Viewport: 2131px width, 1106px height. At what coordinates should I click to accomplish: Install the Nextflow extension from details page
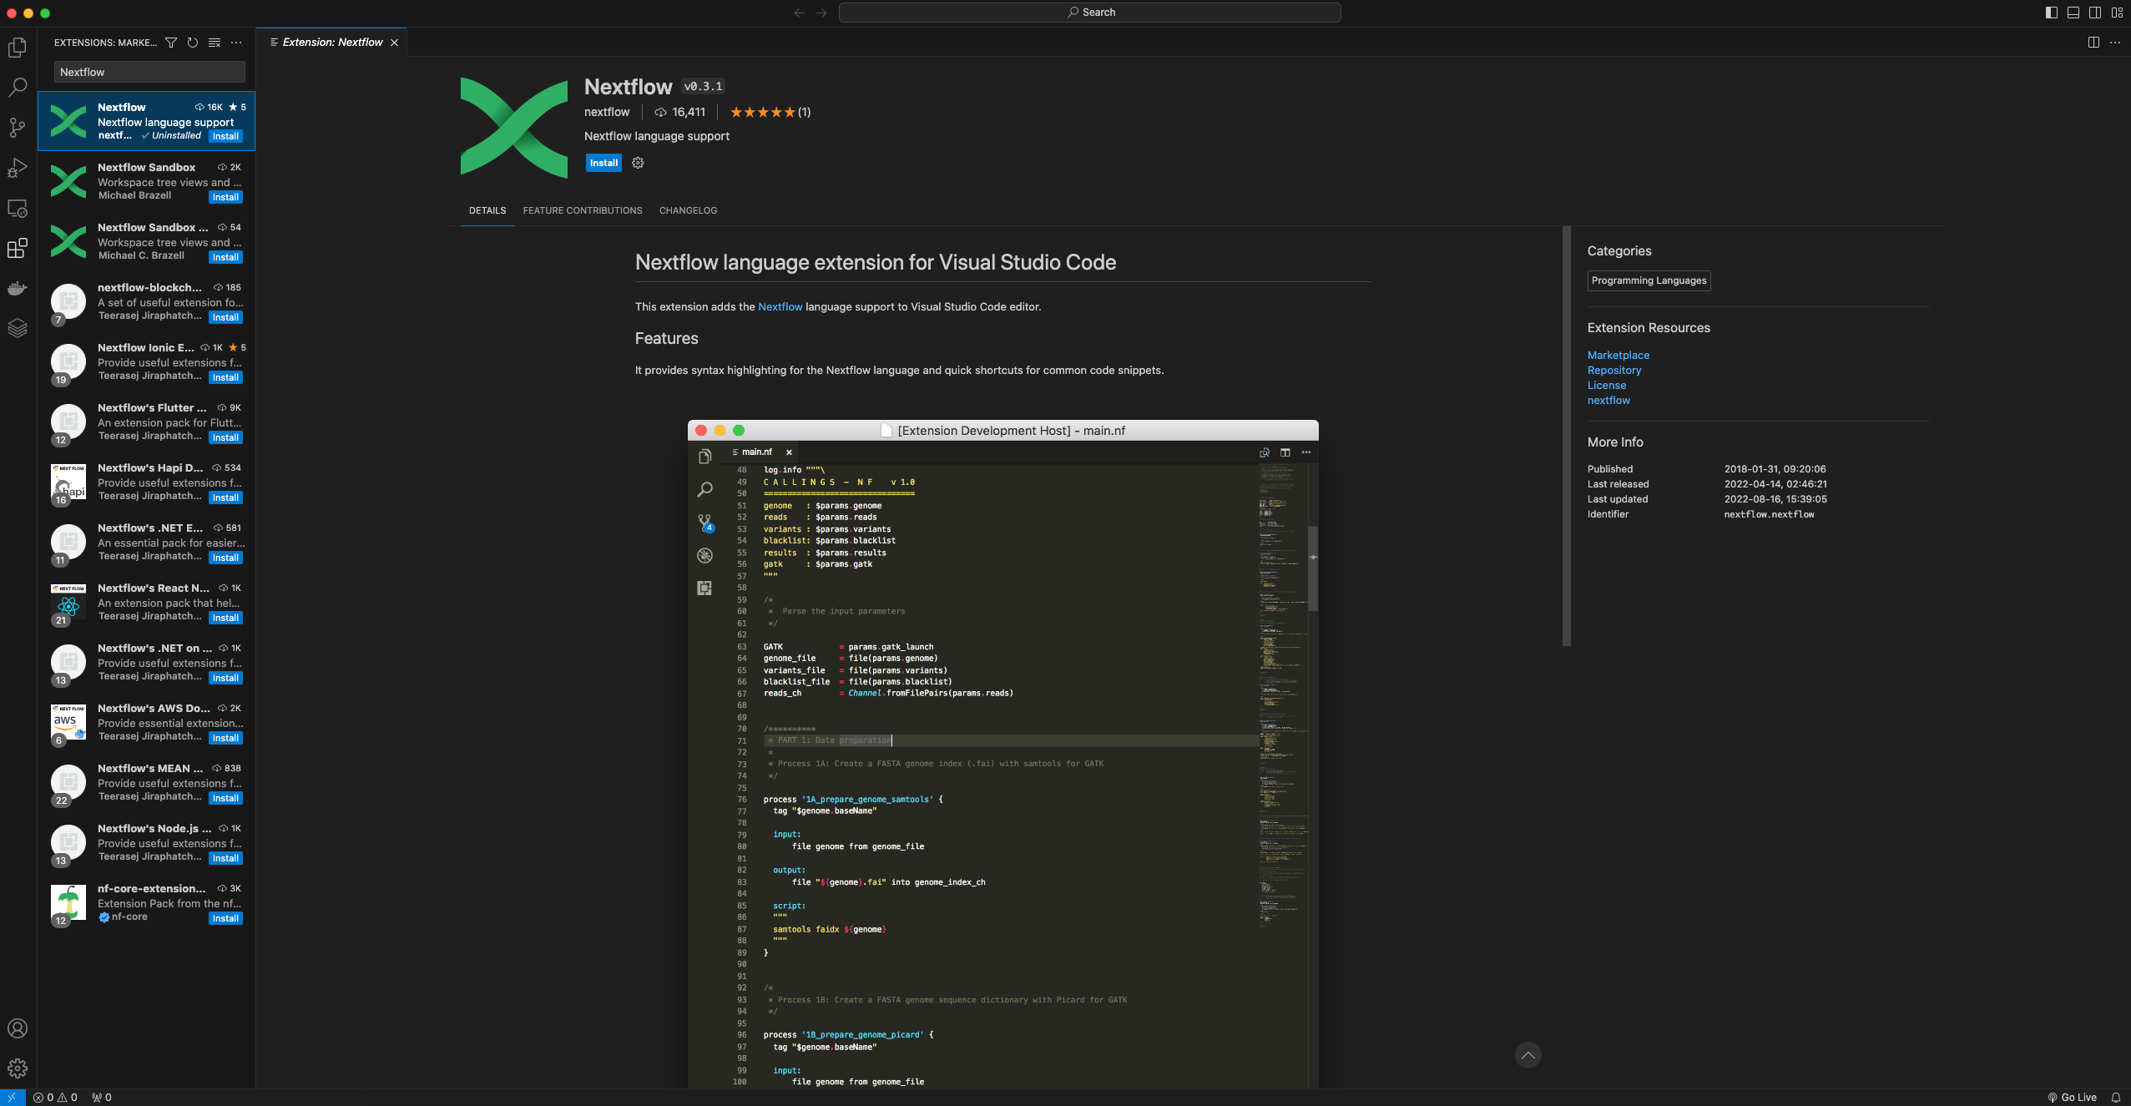[x=603, y=163]
